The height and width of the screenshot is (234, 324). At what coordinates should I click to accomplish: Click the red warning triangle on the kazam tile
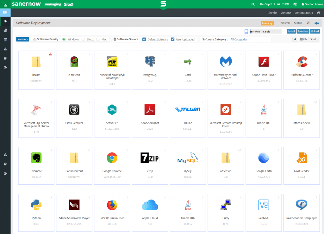50,54
